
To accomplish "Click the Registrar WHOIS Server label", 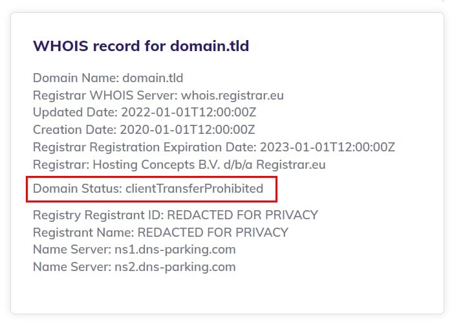I will 105,96.
